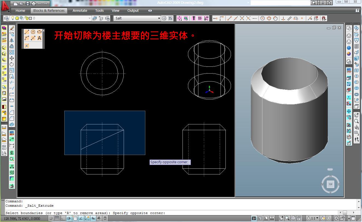Toggle Lineweight display in status bar
Image resolution: width=362 pixels, height=222 pixels.
[x=99, y=218]
